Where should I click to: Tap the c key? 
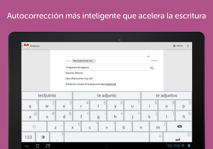[x=90, y=127]
